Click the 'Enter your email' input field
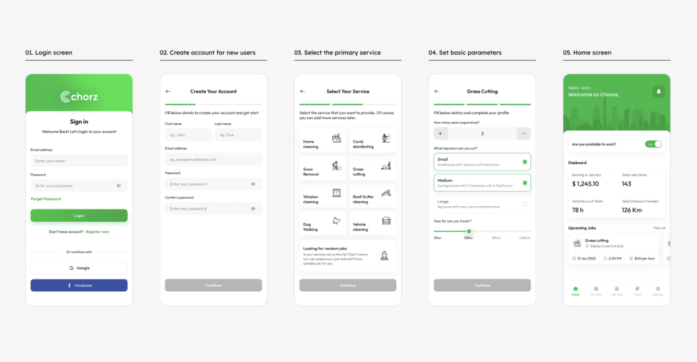The image size is (697, 362). tap(79, 161)
